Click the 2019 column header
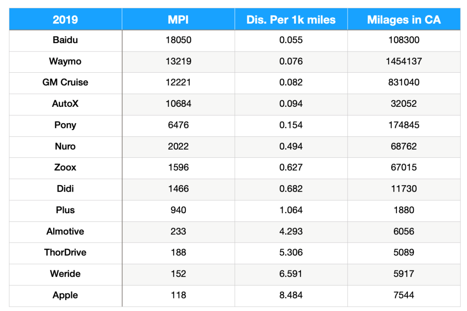Image resolution: width=467 pixels, height=311 pixels. pyautogui.click(x=65, y=19)
